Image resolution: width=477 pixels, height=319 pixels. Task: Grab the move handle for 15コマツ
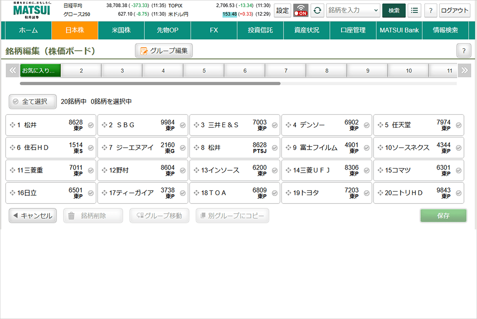(x=380, y=170)
